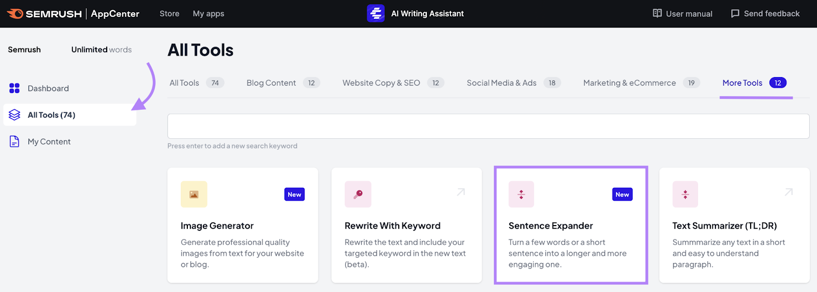The width and height of the screenshot is (817, 292).
Task: Click the Text Summarizer icon
Action: tap(685, 194)
